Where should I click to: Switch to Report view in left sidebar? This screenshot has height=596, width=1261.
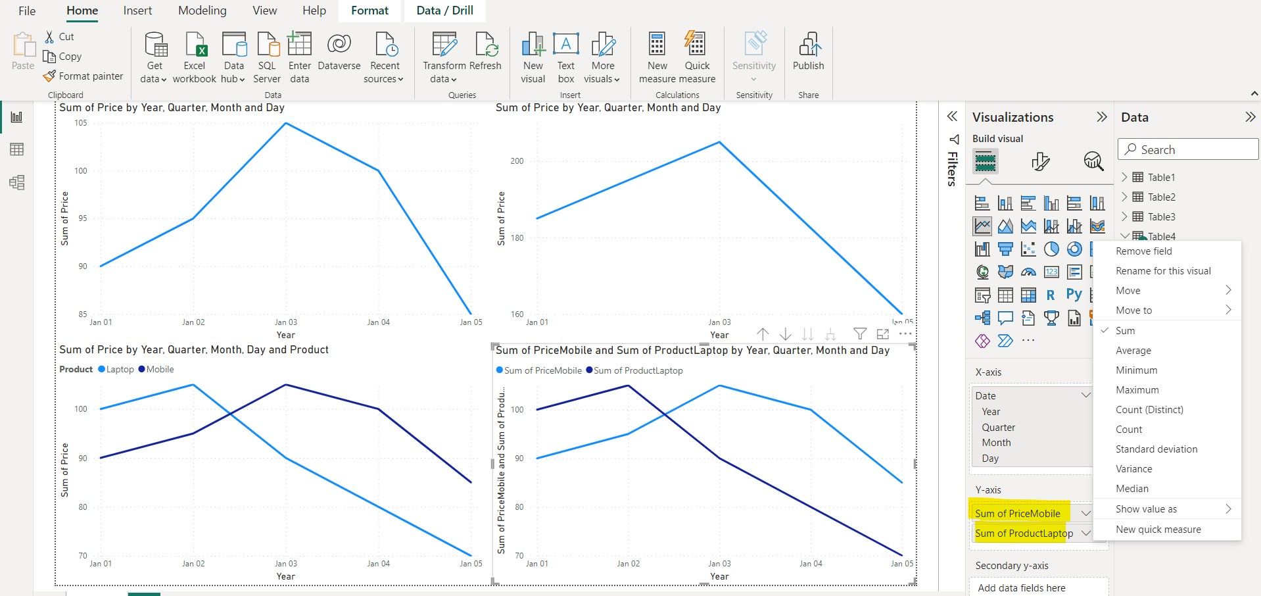click(17, 117)
